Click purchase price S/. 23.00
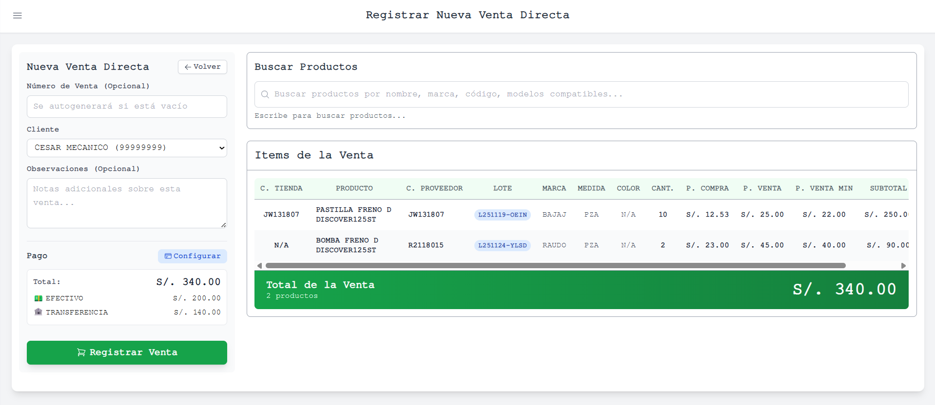This screenshot has width=935, height=405. click(x=707, y=245)
